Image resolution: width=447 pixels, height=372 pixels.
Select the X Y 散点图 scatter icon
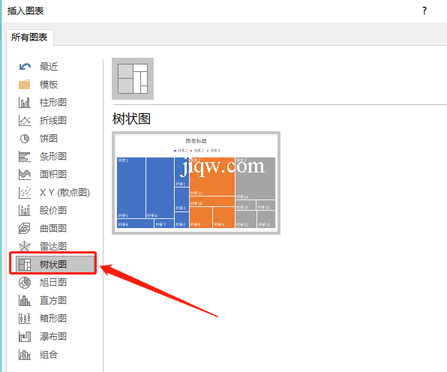(25, 193)
